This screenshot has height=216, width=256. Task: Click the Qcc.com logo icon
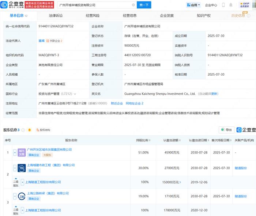pos(4,5)
